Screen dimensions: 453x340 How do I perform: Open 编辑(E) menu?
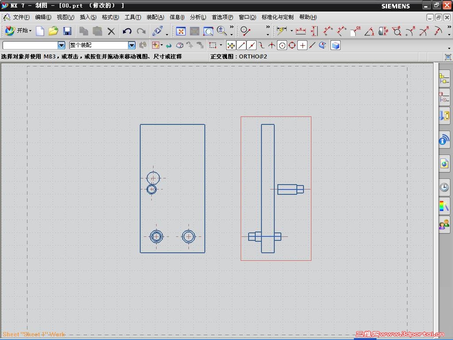(x=43, y=17)
